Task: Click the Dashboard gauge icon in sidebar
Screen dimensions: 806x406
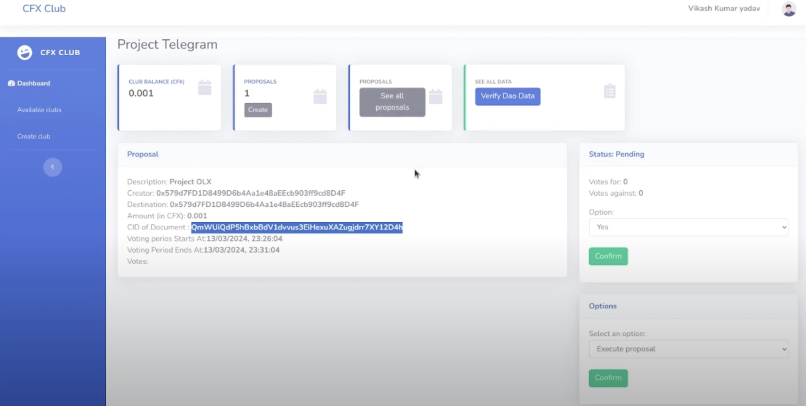Action: [11, 83]
